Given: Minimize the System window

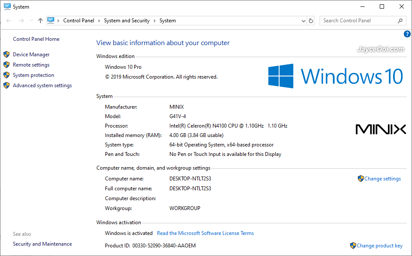Looking at the screenshot, I should [363, 6].
